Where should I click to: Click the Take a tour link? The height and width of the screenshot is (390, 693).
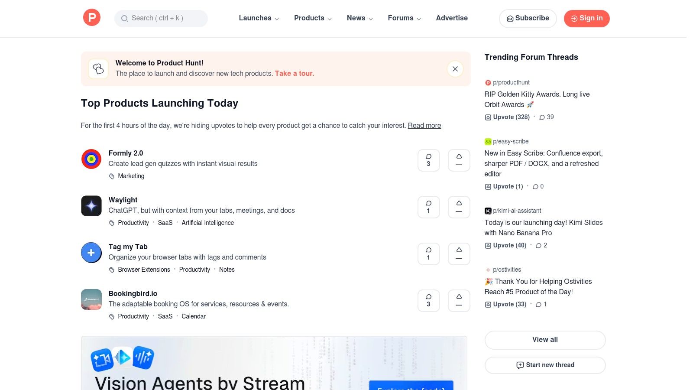[294, 73]
